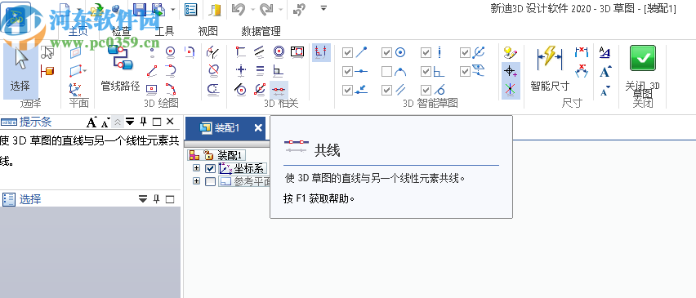Toggle the vertical dashed-line snap checkbox

426,53
